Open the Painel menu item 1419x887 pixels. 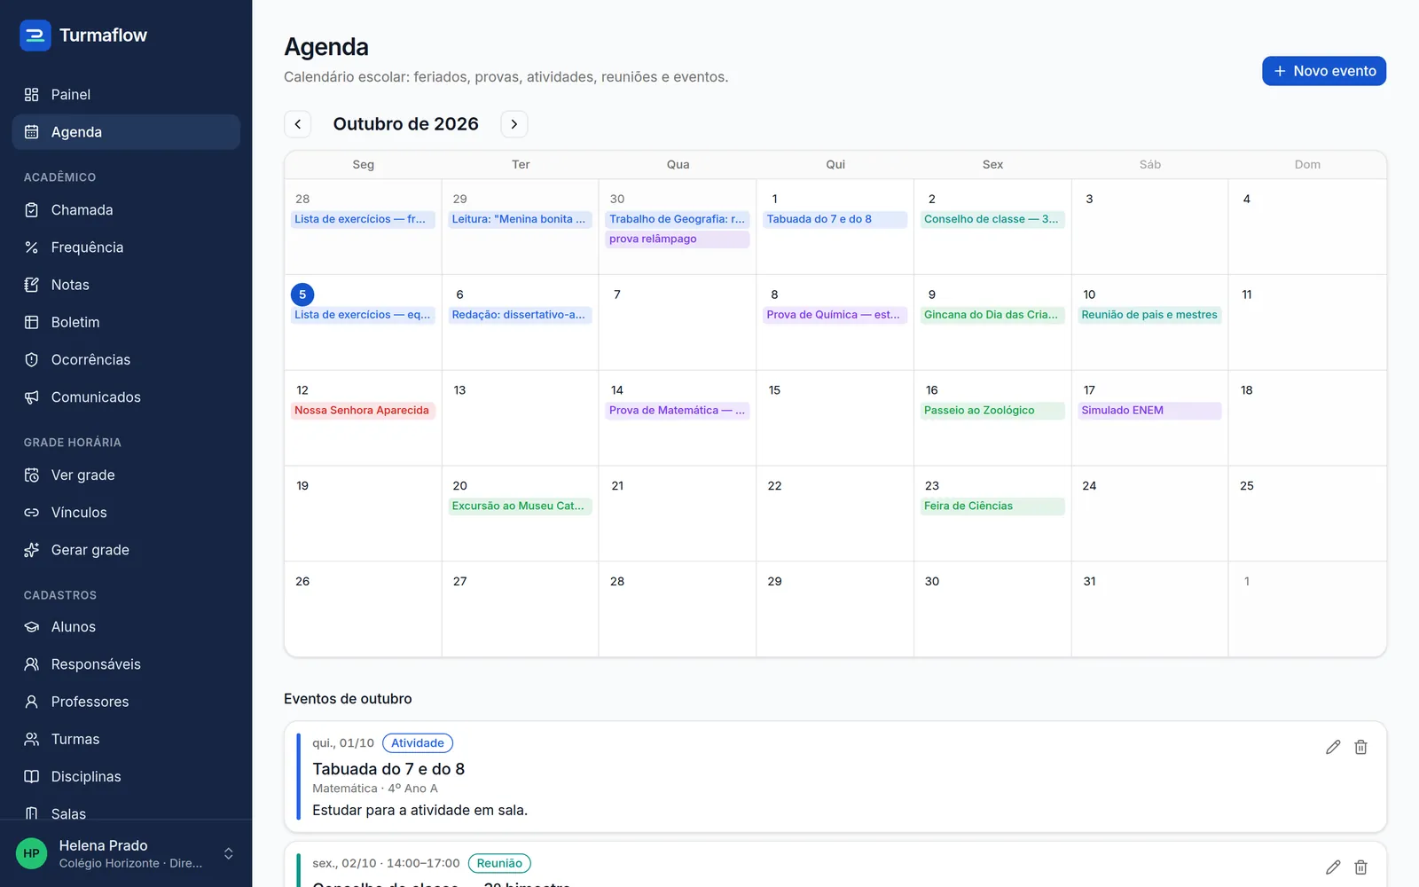(x=126, y=95)
